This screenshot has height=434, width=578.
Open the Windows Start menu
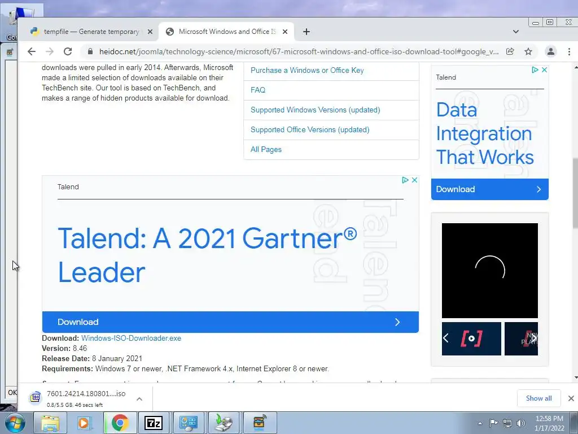(15, 423)
